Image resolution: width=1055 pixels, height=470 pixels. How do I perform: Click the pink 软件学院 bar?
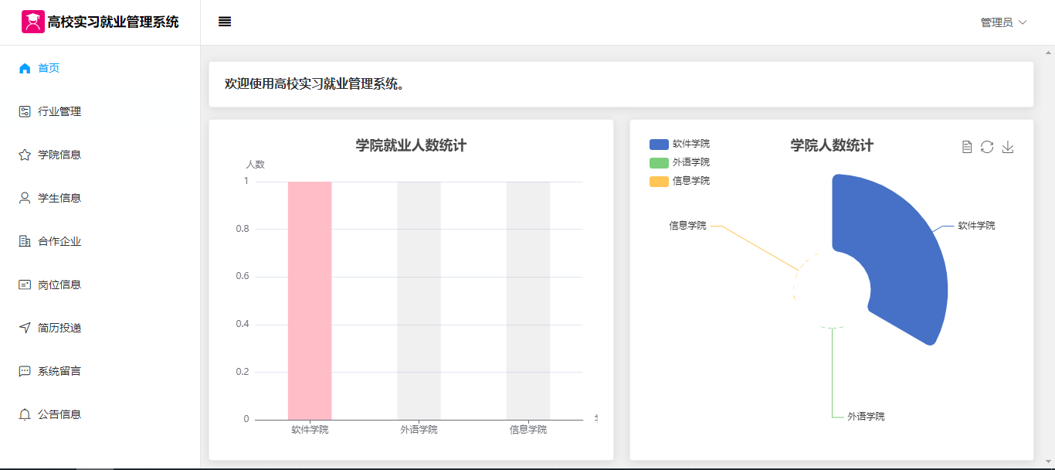click(310, 301)
